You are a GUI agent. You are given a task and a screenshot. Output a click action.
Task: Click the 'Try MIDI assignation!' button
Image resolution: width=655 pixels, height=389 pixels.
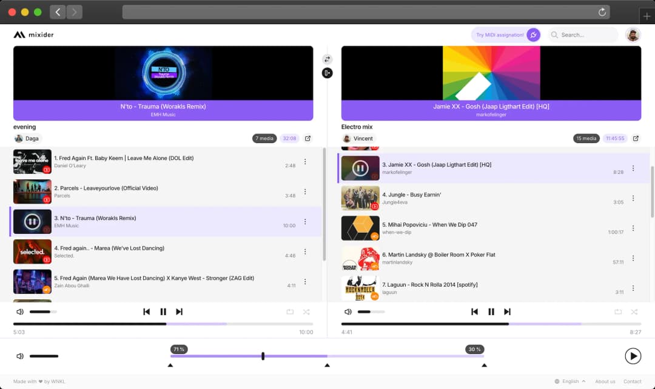(x=499, y=35)
